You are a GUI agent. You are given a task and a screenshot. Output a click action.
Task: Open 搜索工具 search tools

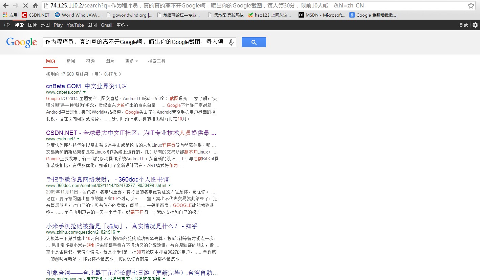(157, 61)
